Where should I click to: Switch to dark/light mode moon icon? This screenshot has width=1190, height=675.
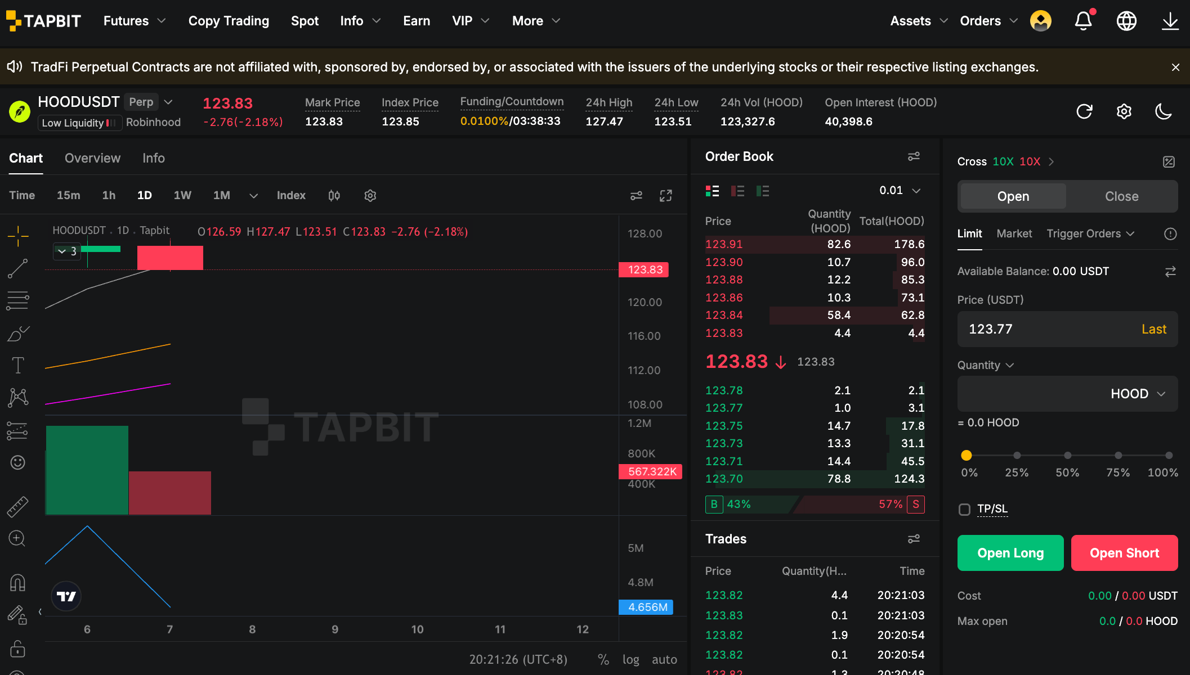[x=1163, y=111]
